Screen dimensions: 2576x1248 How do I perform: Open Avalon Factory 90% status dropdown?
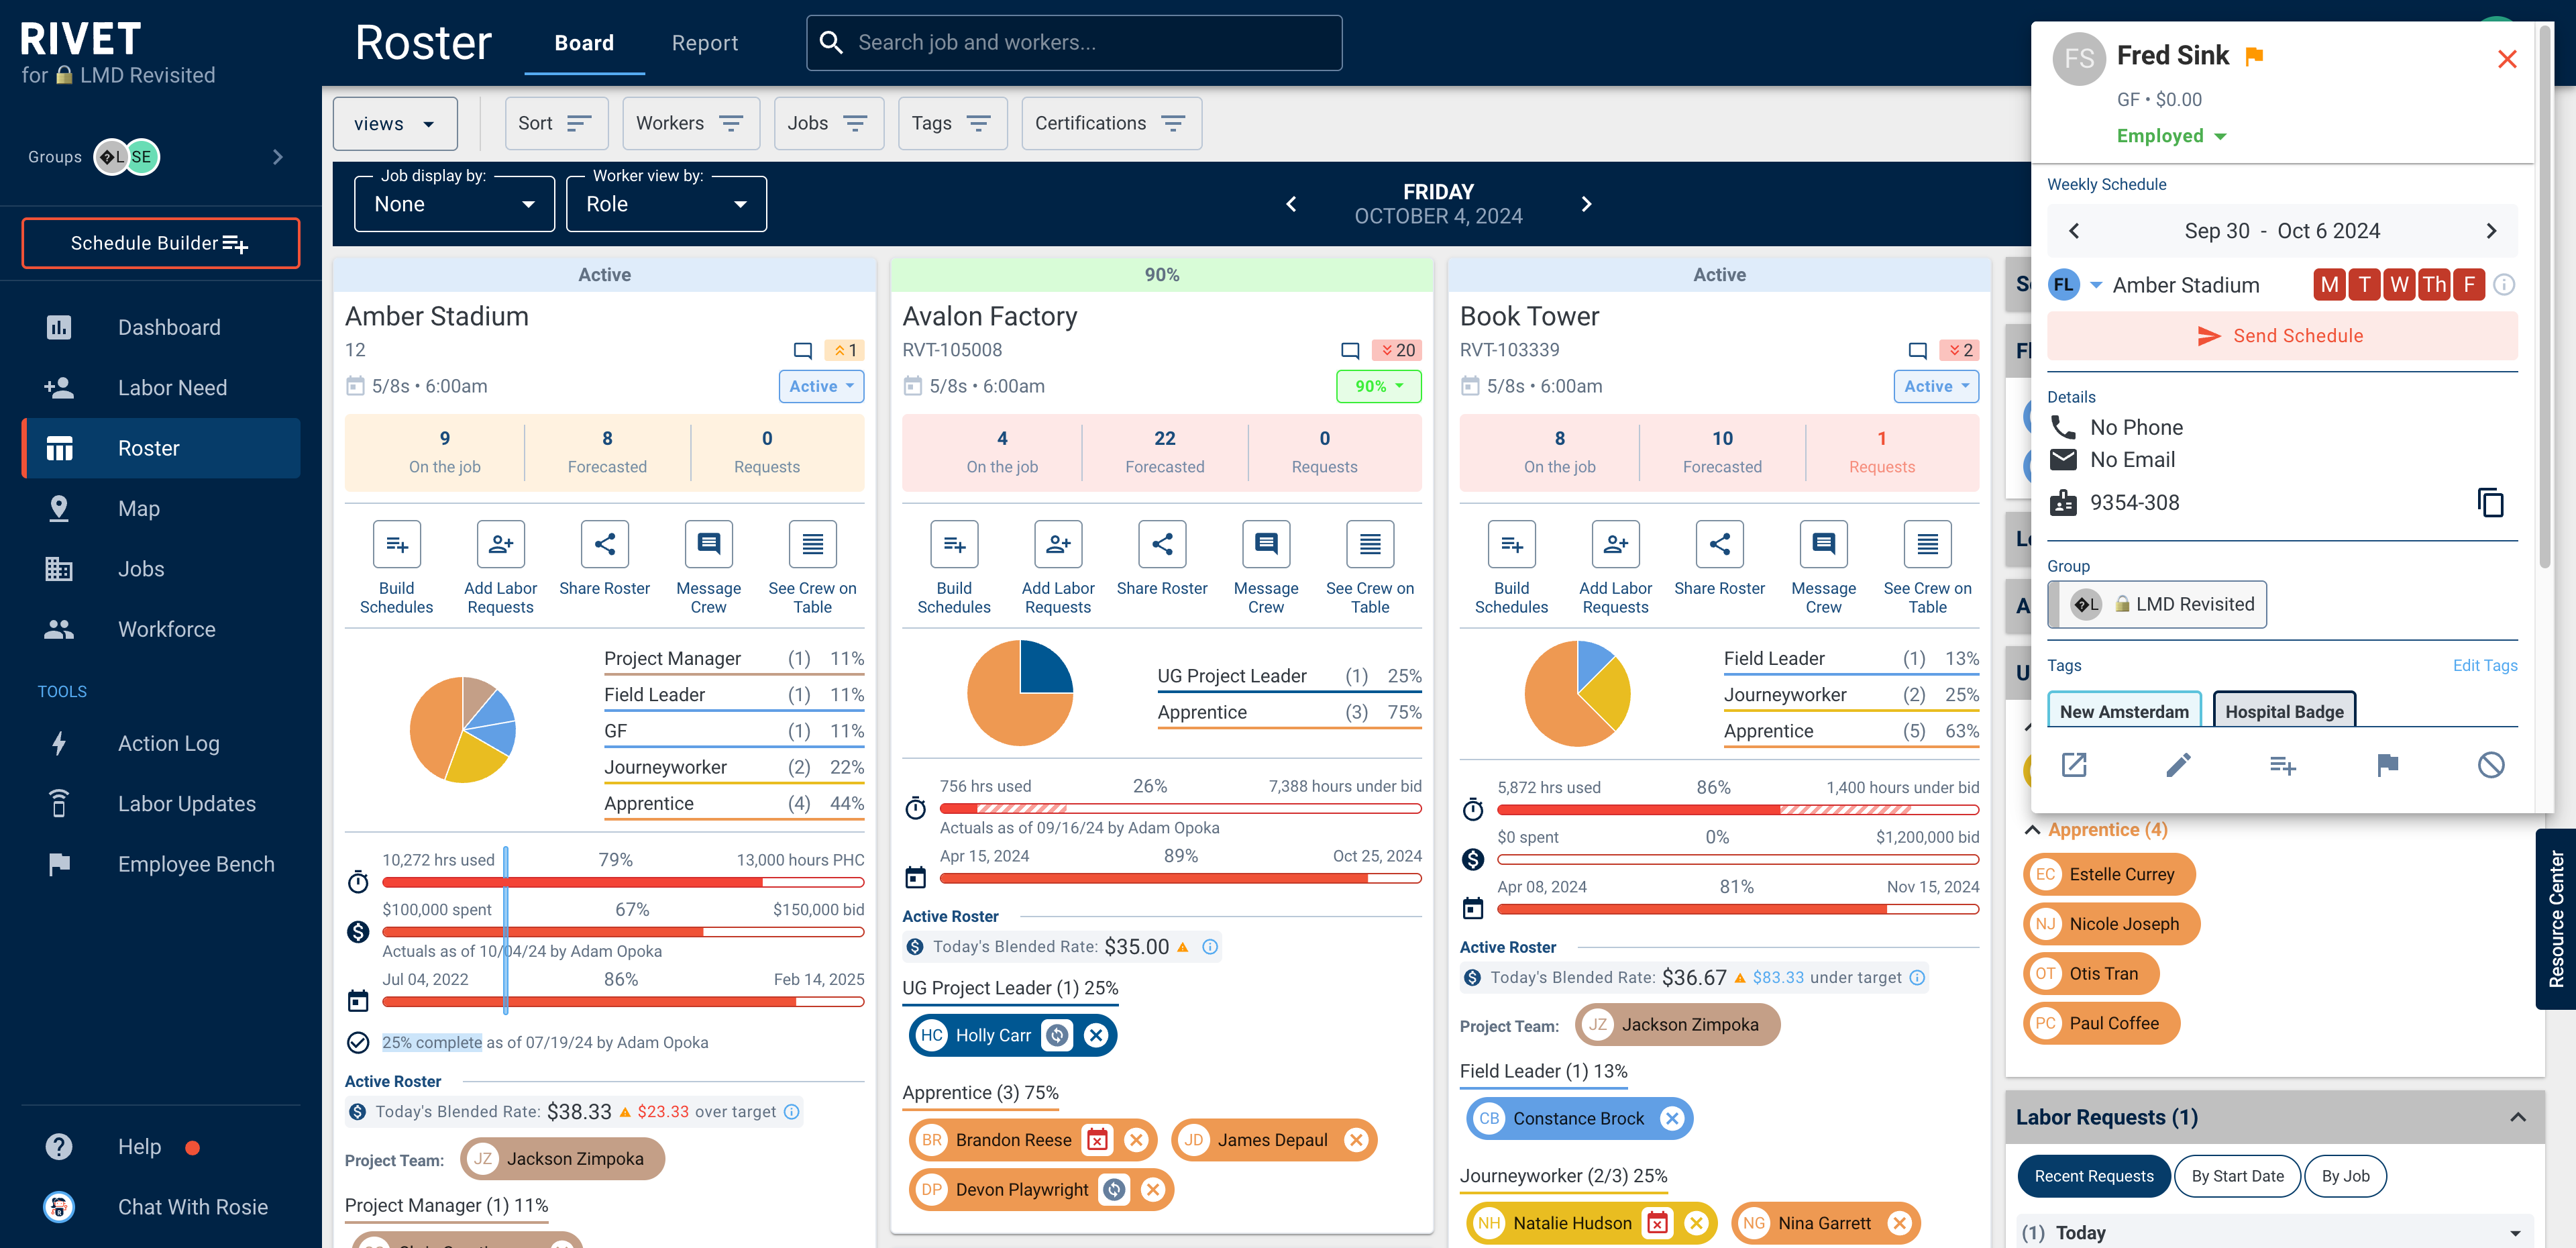pos(1379,386)
